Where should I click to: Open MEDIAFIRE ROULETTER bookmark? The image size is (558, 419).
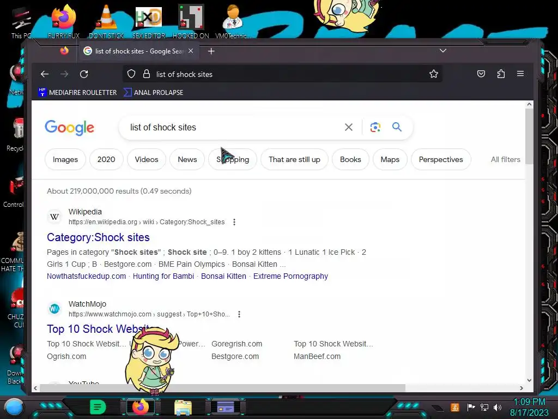77,92
